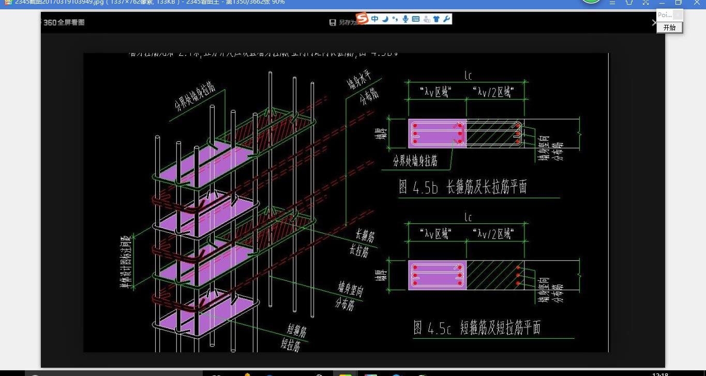
Task: Click the Sogou S logo icon
Action: pos(363,19)
